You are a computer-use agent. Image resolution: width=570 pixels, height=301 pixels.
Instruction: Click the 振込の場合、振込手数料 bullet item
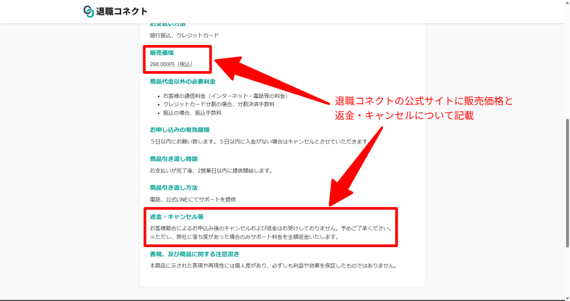pyautogui.click(x=192, y=113)
